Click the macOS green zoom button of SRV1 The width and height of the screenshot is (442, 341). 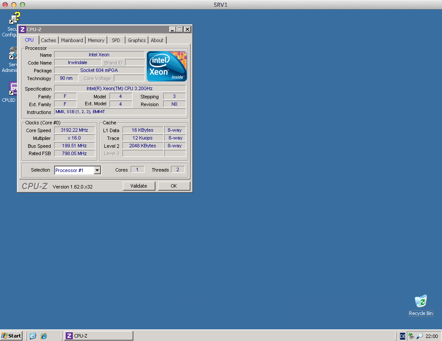tap(23, 4)
